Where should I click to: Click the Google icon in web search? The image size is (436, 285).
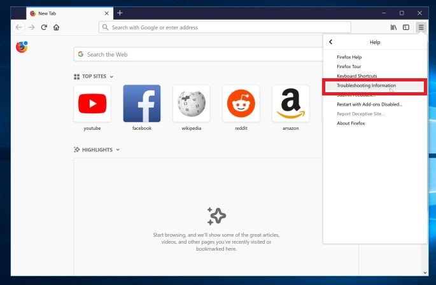tap(81, 54)
